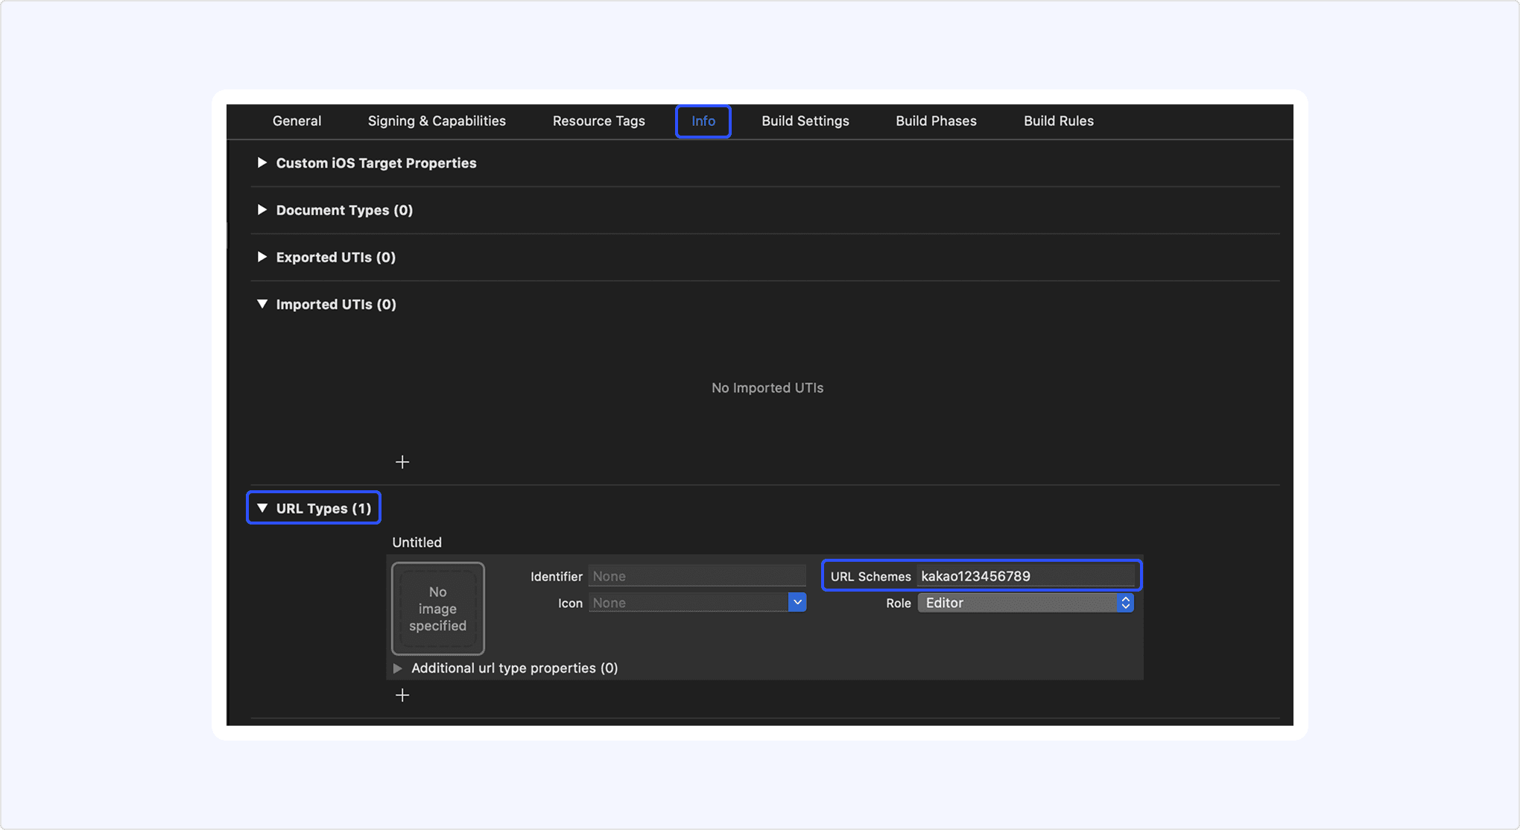Image resolution: width=1520 pixels, height=830 pixels.
Task: Open the Role Editor popup menu
Action: [1025, 603]
